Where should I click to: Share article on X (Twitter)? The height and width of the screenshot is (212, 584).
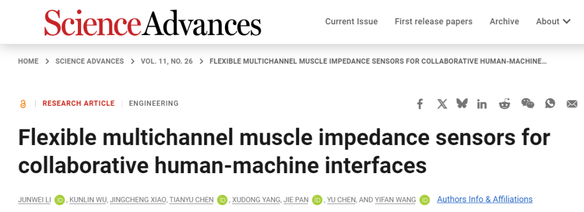click(x=442, y=104)
